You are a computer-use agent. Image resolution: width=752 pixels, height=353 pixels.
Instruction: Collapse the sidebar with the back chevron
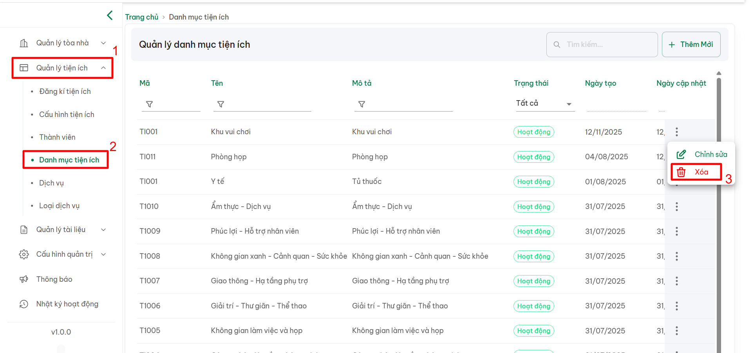pos(110,15)
